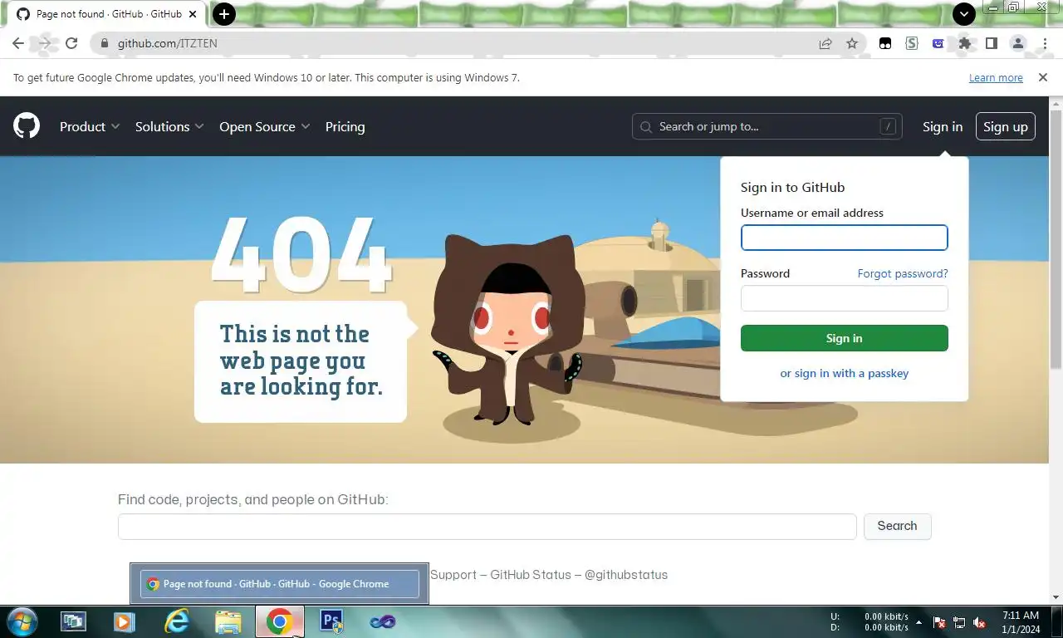Share this page from the address bar
Image resolution: width=1063 pixels, height=638 pixels.
pos(825,43)
